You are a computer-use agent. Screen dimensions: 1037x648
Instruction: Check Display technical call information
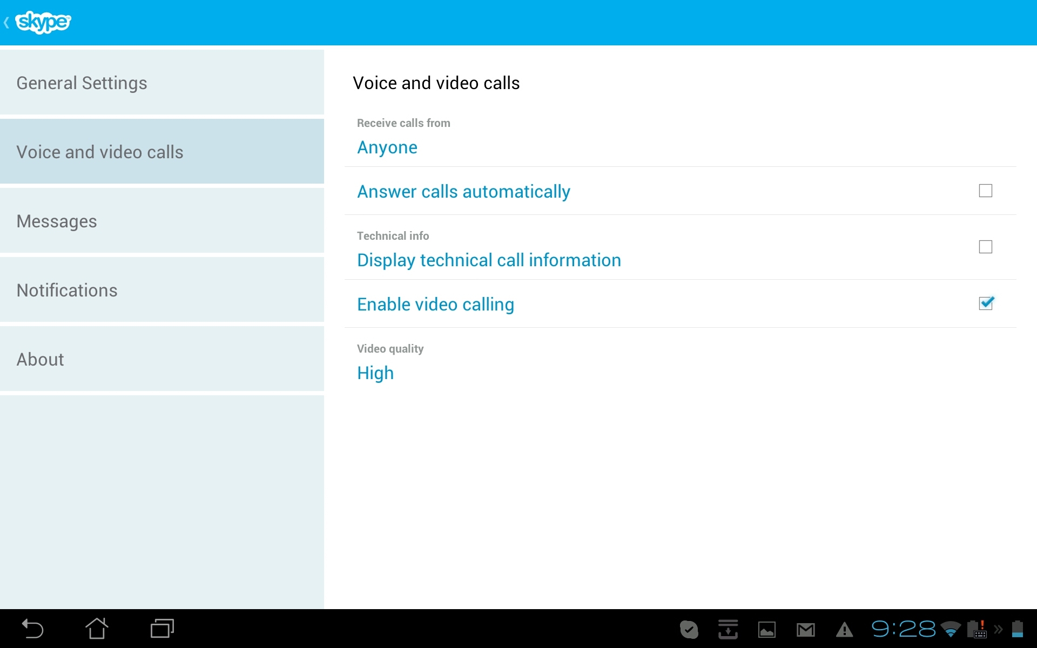986,247
